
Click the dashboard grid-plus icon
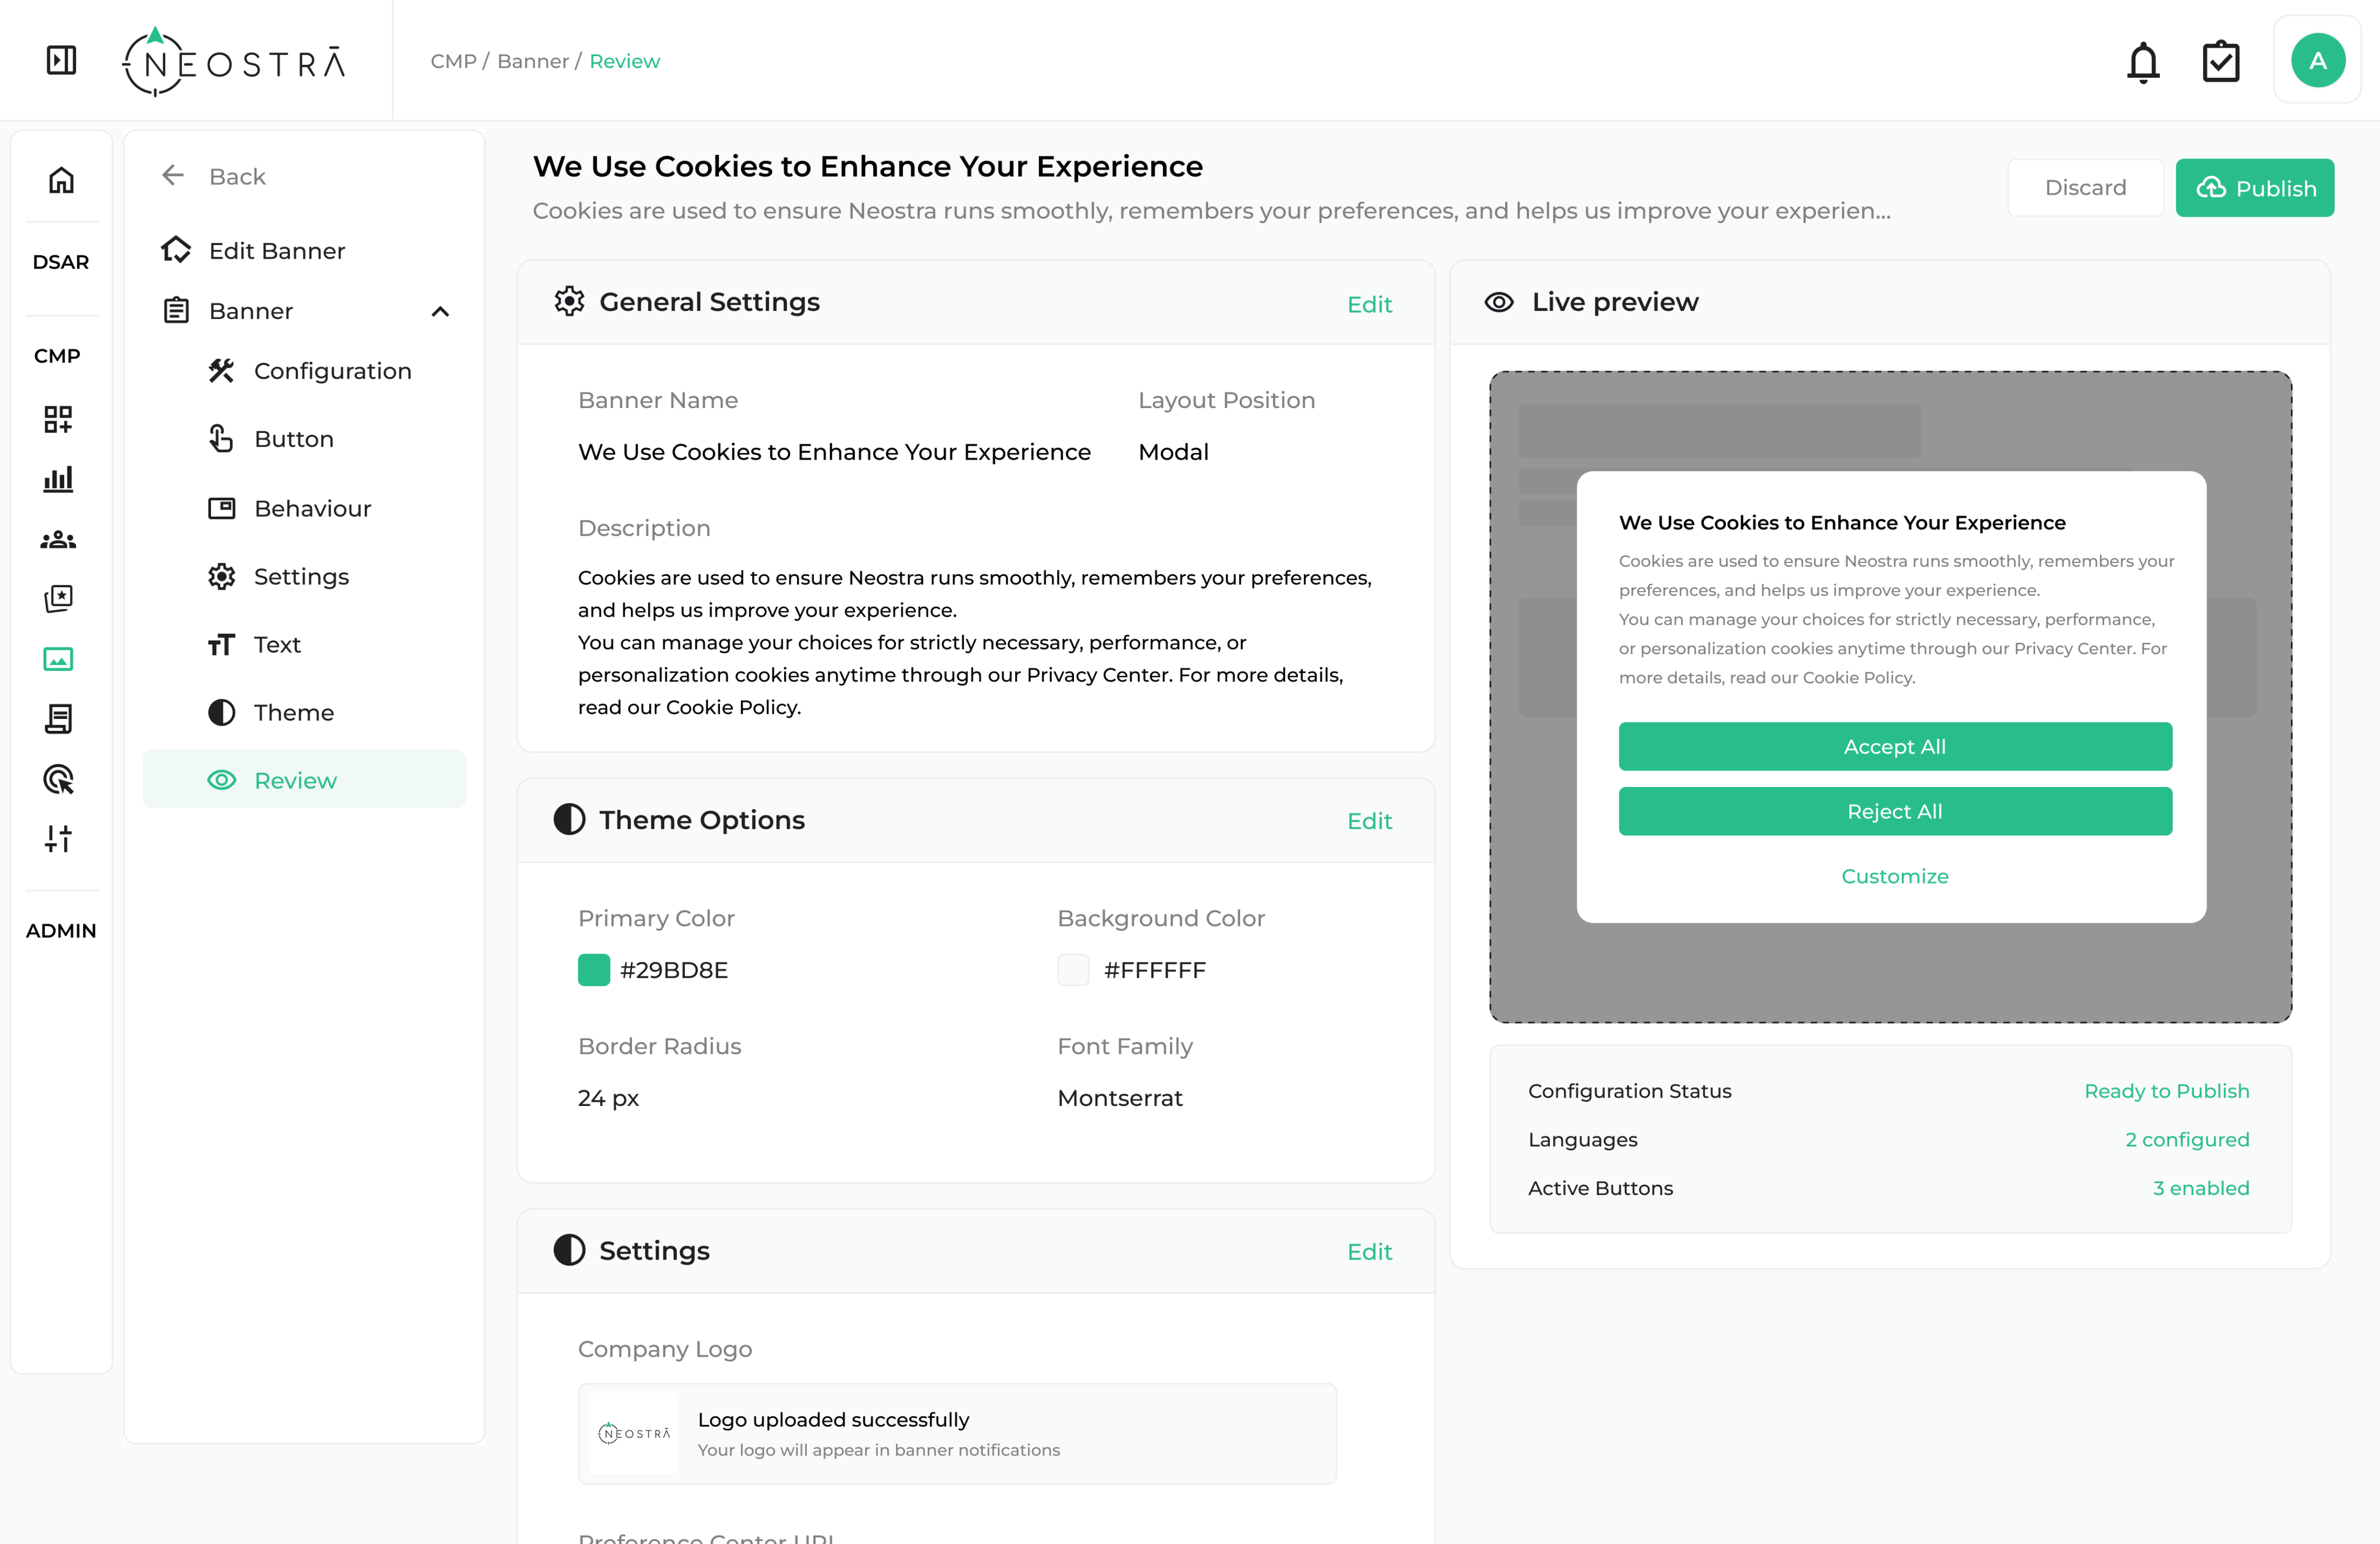click(x=58, y=419)
